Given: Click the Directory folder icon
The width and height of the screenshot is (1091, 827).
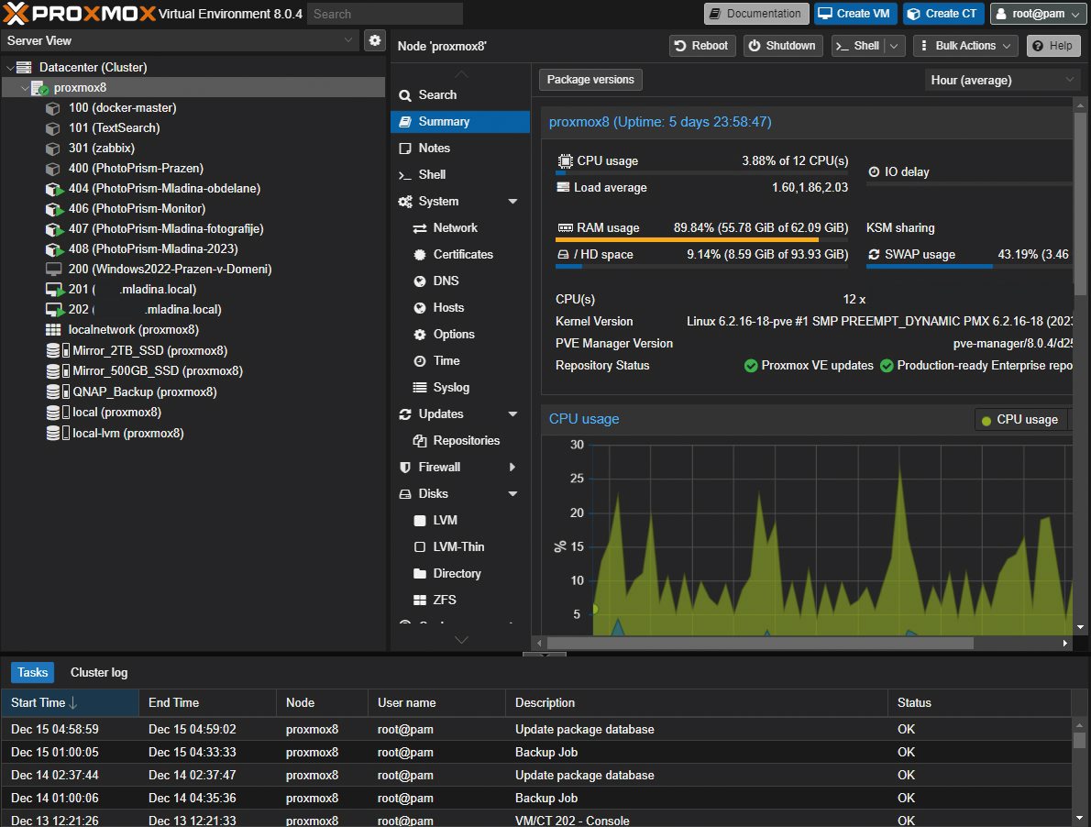Looking at the screenshot, I should tap(420, 574).
